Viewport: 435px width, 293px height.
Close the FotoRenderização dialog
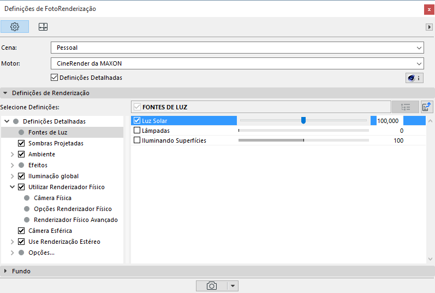(429, 9)
